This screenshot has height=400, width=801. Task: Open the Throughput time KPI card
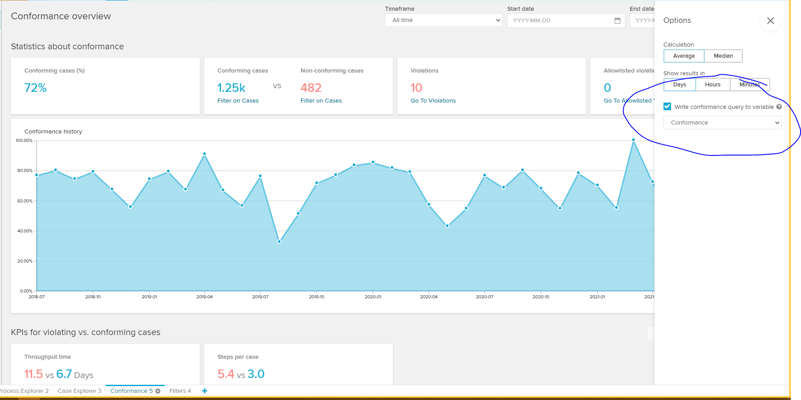click(105, 365)
